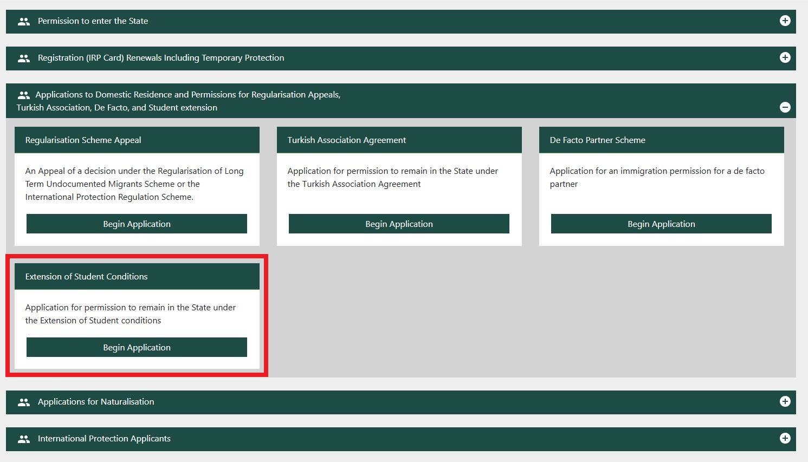Open the Applications for Naturalisation title text
808x462 pixels.
coord(96,402)
